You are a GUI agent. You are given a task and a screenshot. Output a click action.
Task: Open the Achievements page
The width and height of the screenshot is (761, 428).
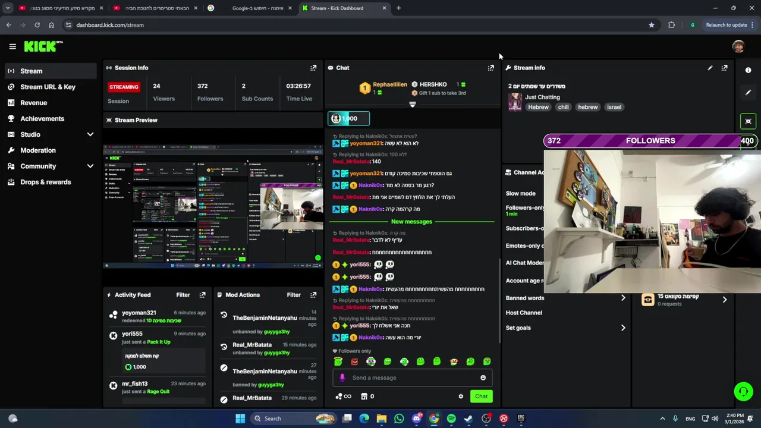point(51,119)
